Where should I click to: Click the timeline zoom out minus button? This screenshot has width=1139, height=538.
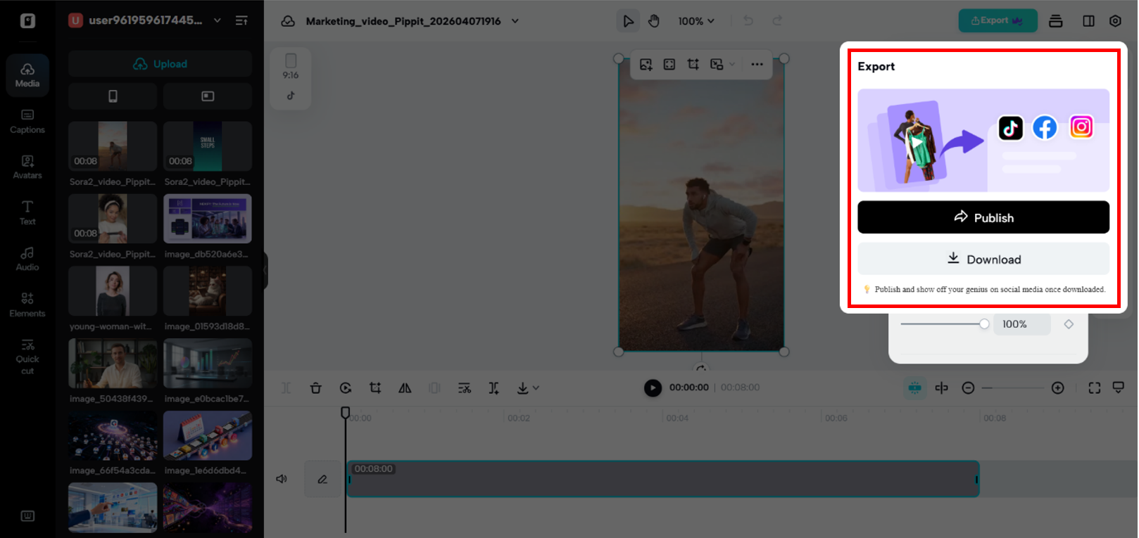click(x=968, y=388)
